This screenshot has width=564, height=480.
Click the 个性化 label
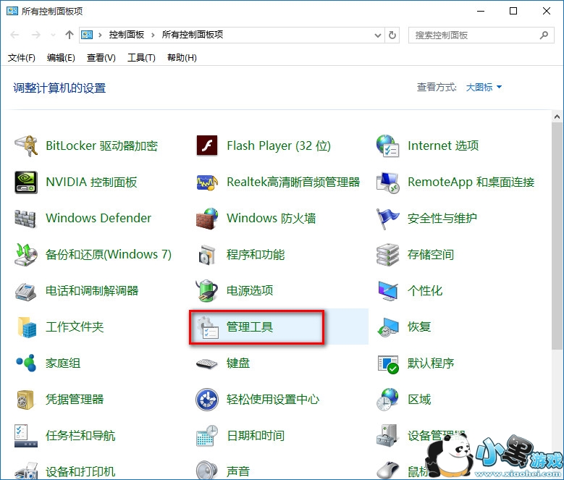[425, 291]
